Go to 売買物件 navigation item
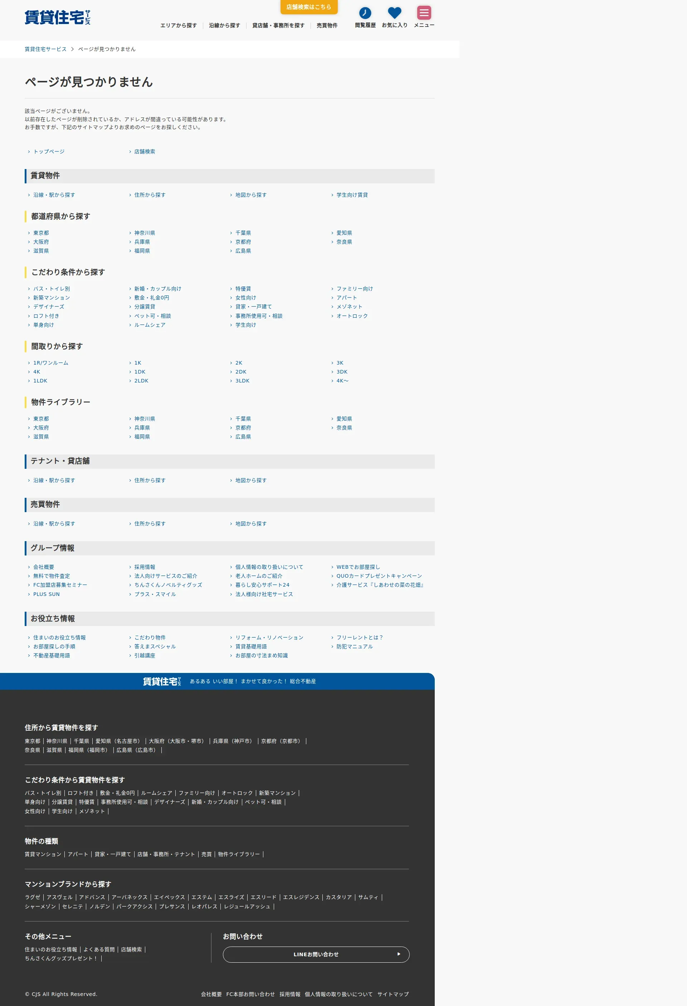The image size is (687, 1006). coord(327,25)
